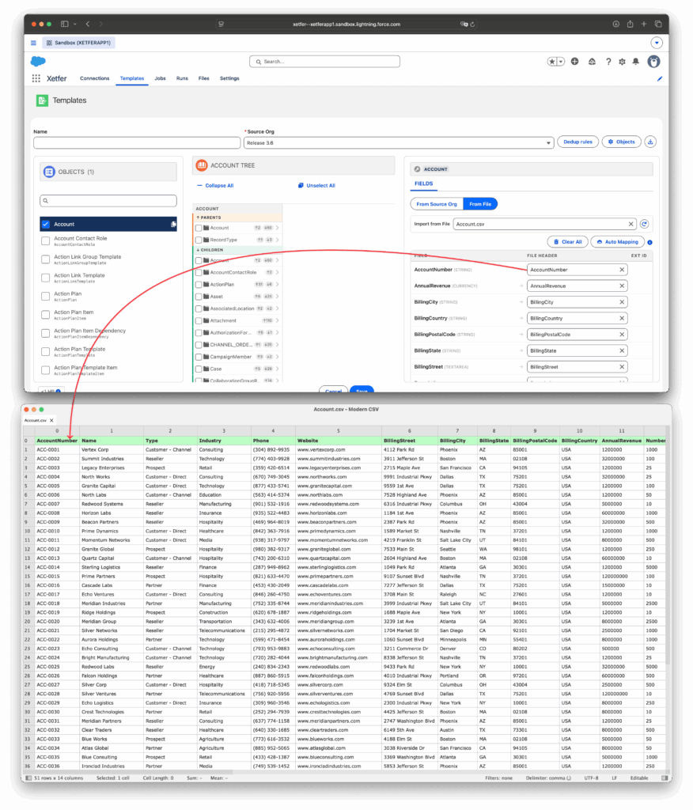Click Collapse All in Account Tree

[x=215, y=185]
